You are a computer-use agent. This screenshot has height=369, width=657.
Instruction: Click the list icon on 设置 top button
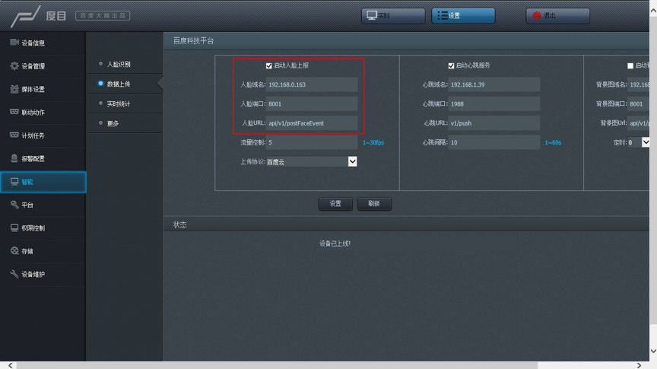[442, 15]
